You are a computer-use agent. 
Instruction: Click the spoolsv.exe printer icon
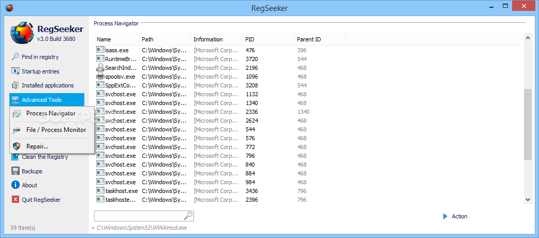pos(100,77)
